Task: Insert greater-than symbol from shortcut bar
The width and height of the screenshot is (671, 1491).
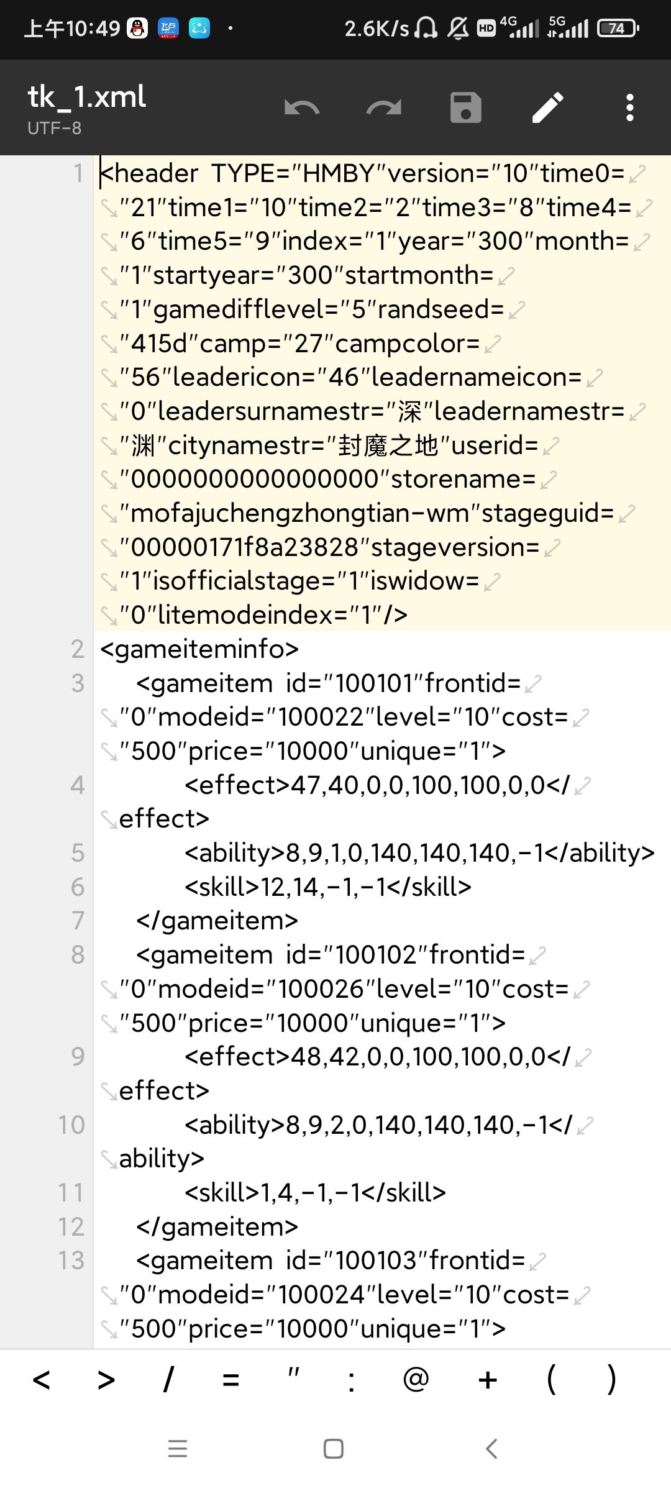Action: pos(106,1380)
